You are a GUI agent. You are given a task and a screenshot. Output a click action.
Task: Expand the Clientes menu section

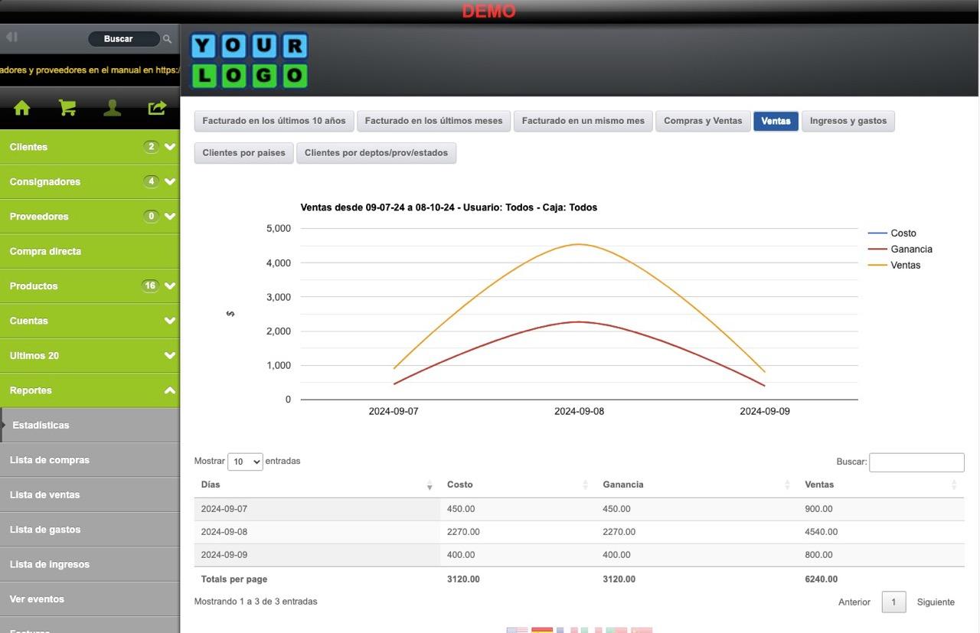[x=169, y=147]
